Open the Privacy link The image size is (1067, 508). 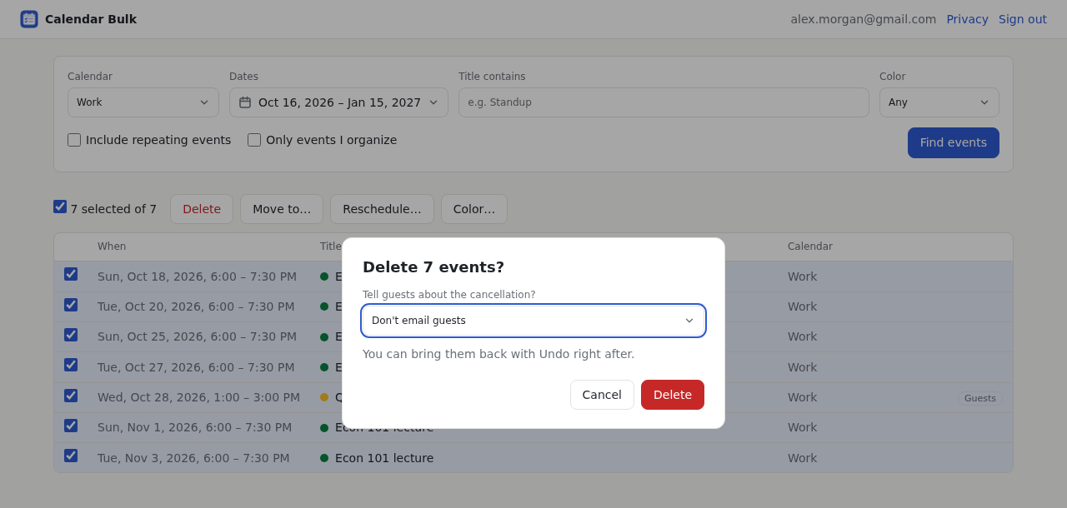[968, 19]
